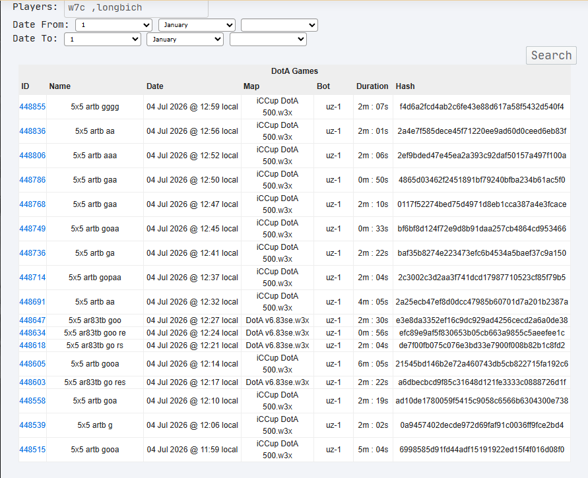
Task: Click the Date column header
Action: tap(154, 86)
